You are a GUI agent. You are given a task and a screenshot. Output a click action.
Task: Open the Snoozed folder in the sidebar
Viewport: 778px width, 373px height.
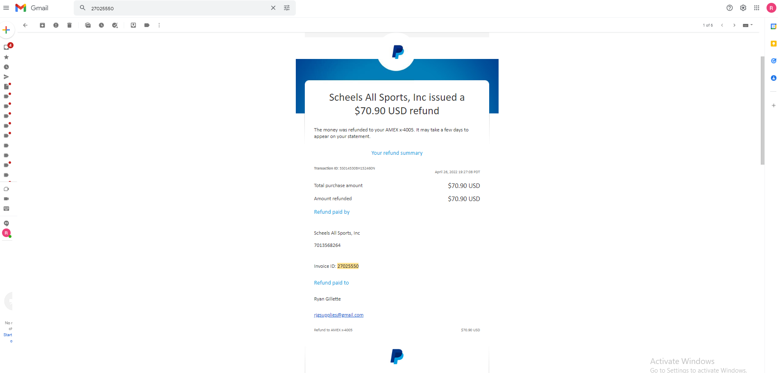tap(6, 67)
